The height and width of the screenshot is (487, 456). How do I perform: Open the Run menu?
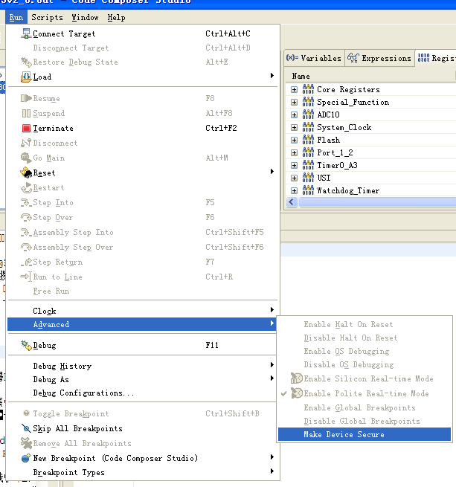pos(16,17)
